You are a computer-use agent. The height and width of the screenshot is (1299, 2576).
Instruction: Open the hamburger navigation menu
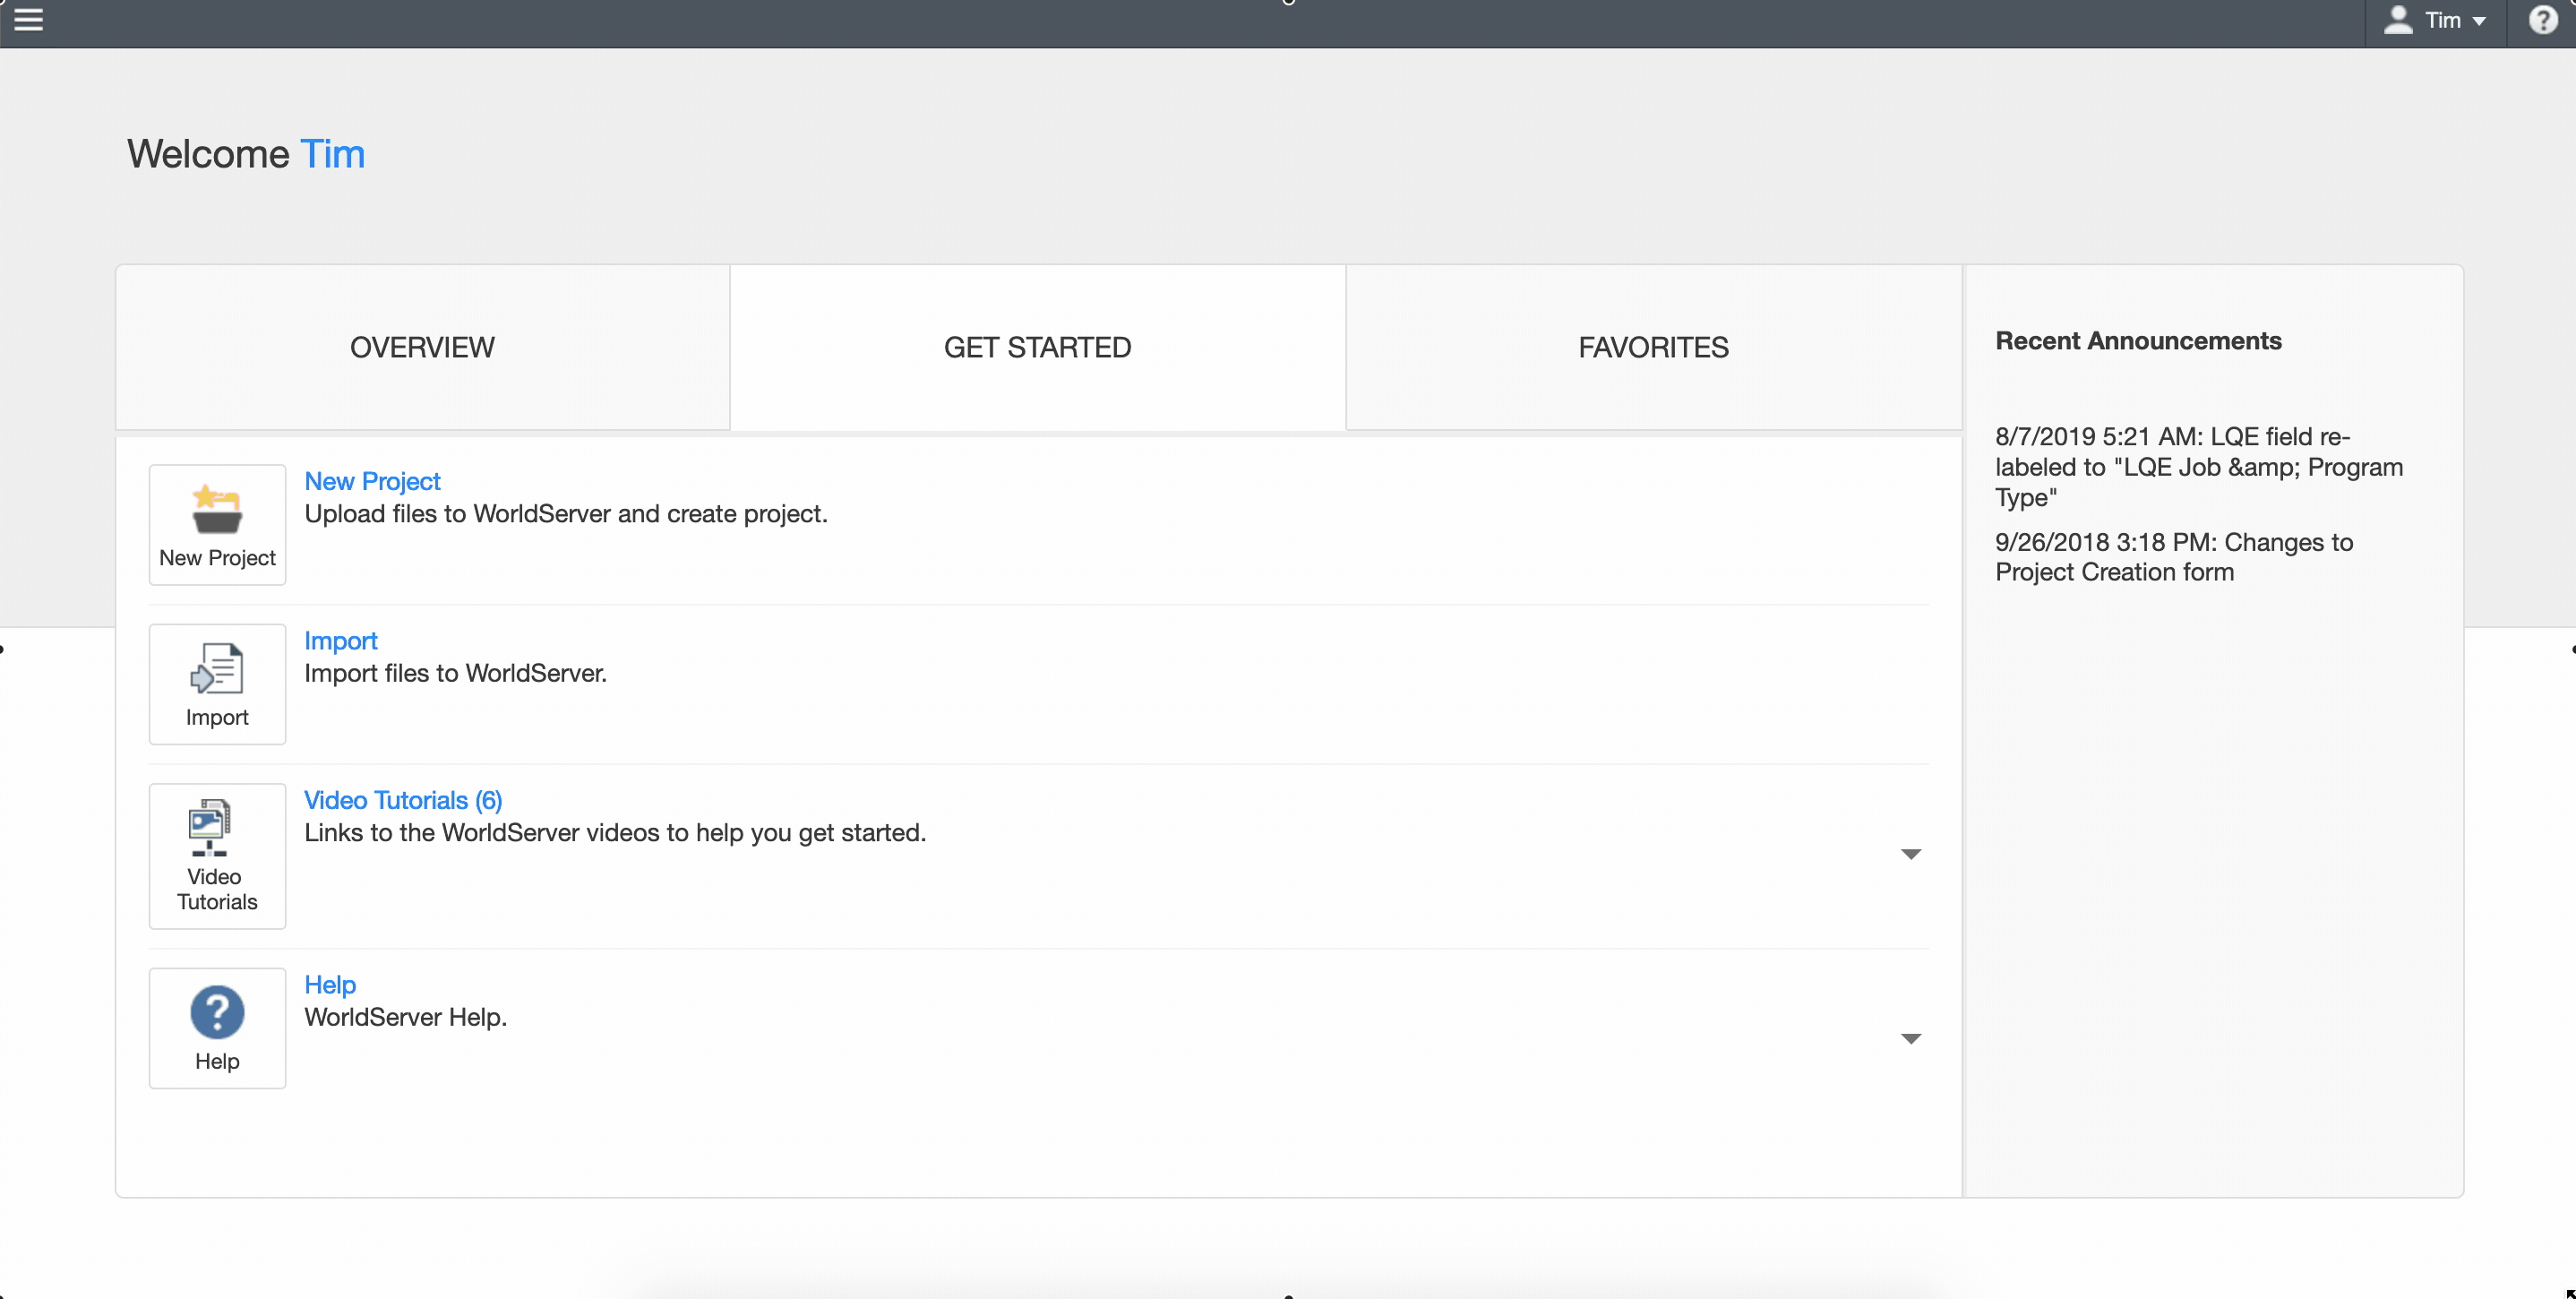click(28, 19)
